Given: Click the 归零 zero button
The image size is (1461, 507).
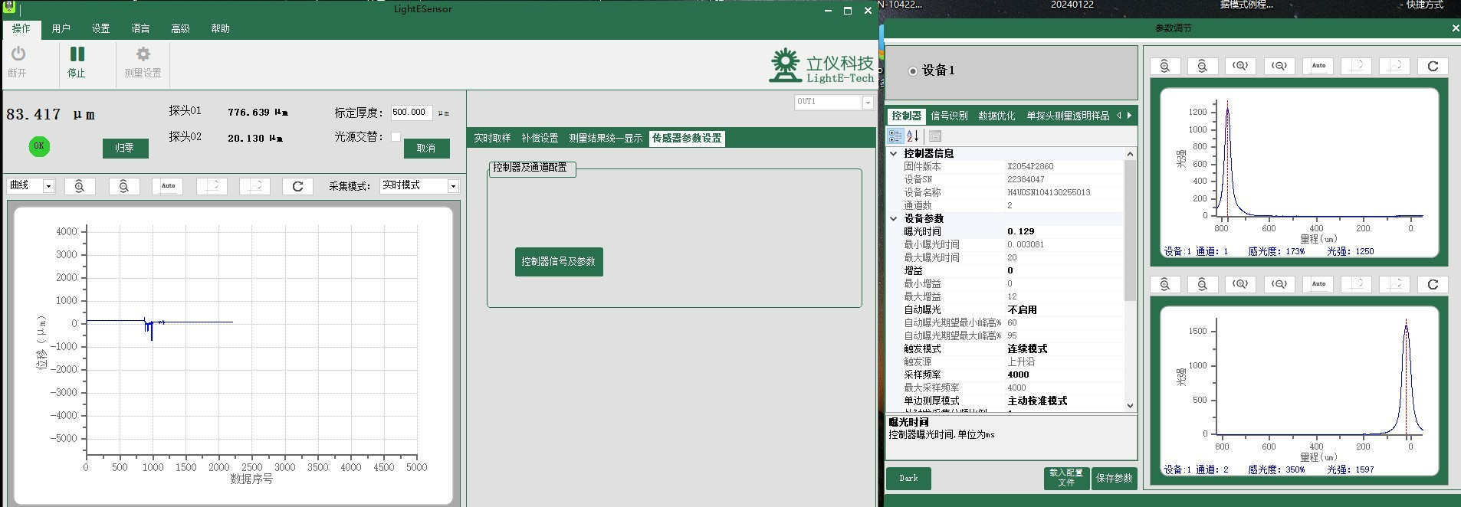Looking at the screenshot, I should pyautogui.click(x=125, y=149).
